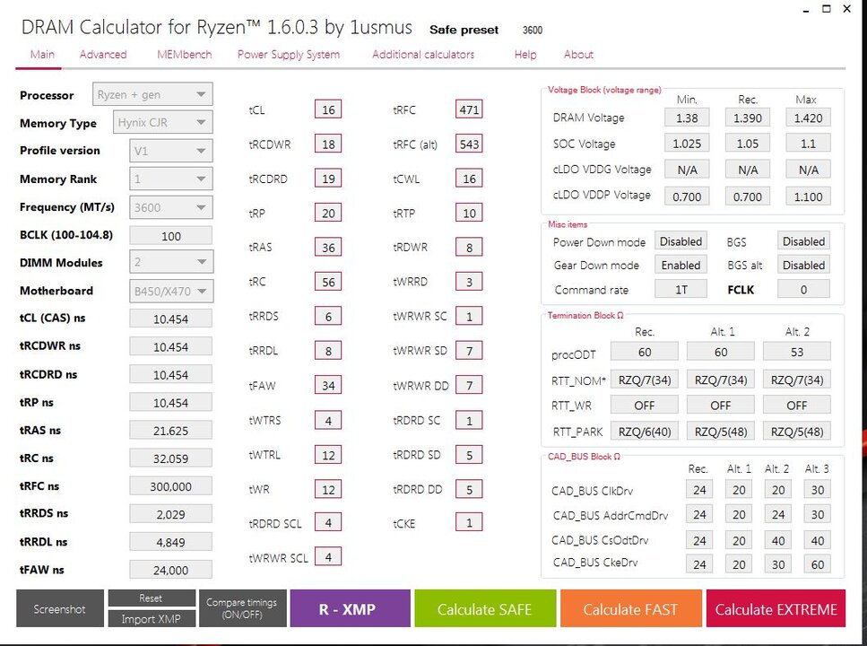Screen dimensions: 867x646
Task: Select the Additional calculators tab
Action: pos(423,54)
